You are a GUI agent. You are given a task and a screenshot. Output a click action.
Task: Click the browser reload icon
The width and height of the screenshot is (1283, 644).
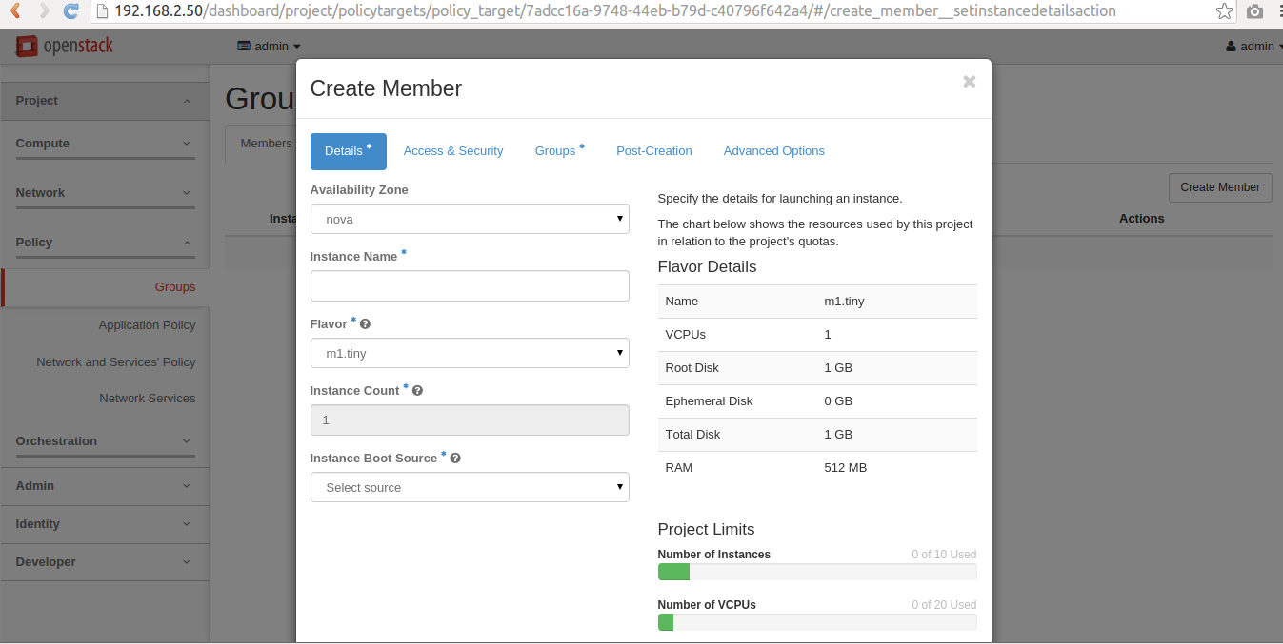[70, 11]
